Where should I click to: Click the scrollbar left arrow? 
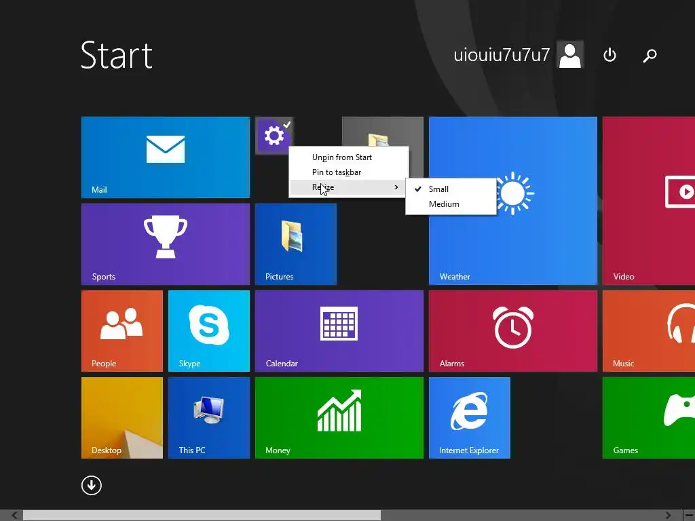pos(14,516)
